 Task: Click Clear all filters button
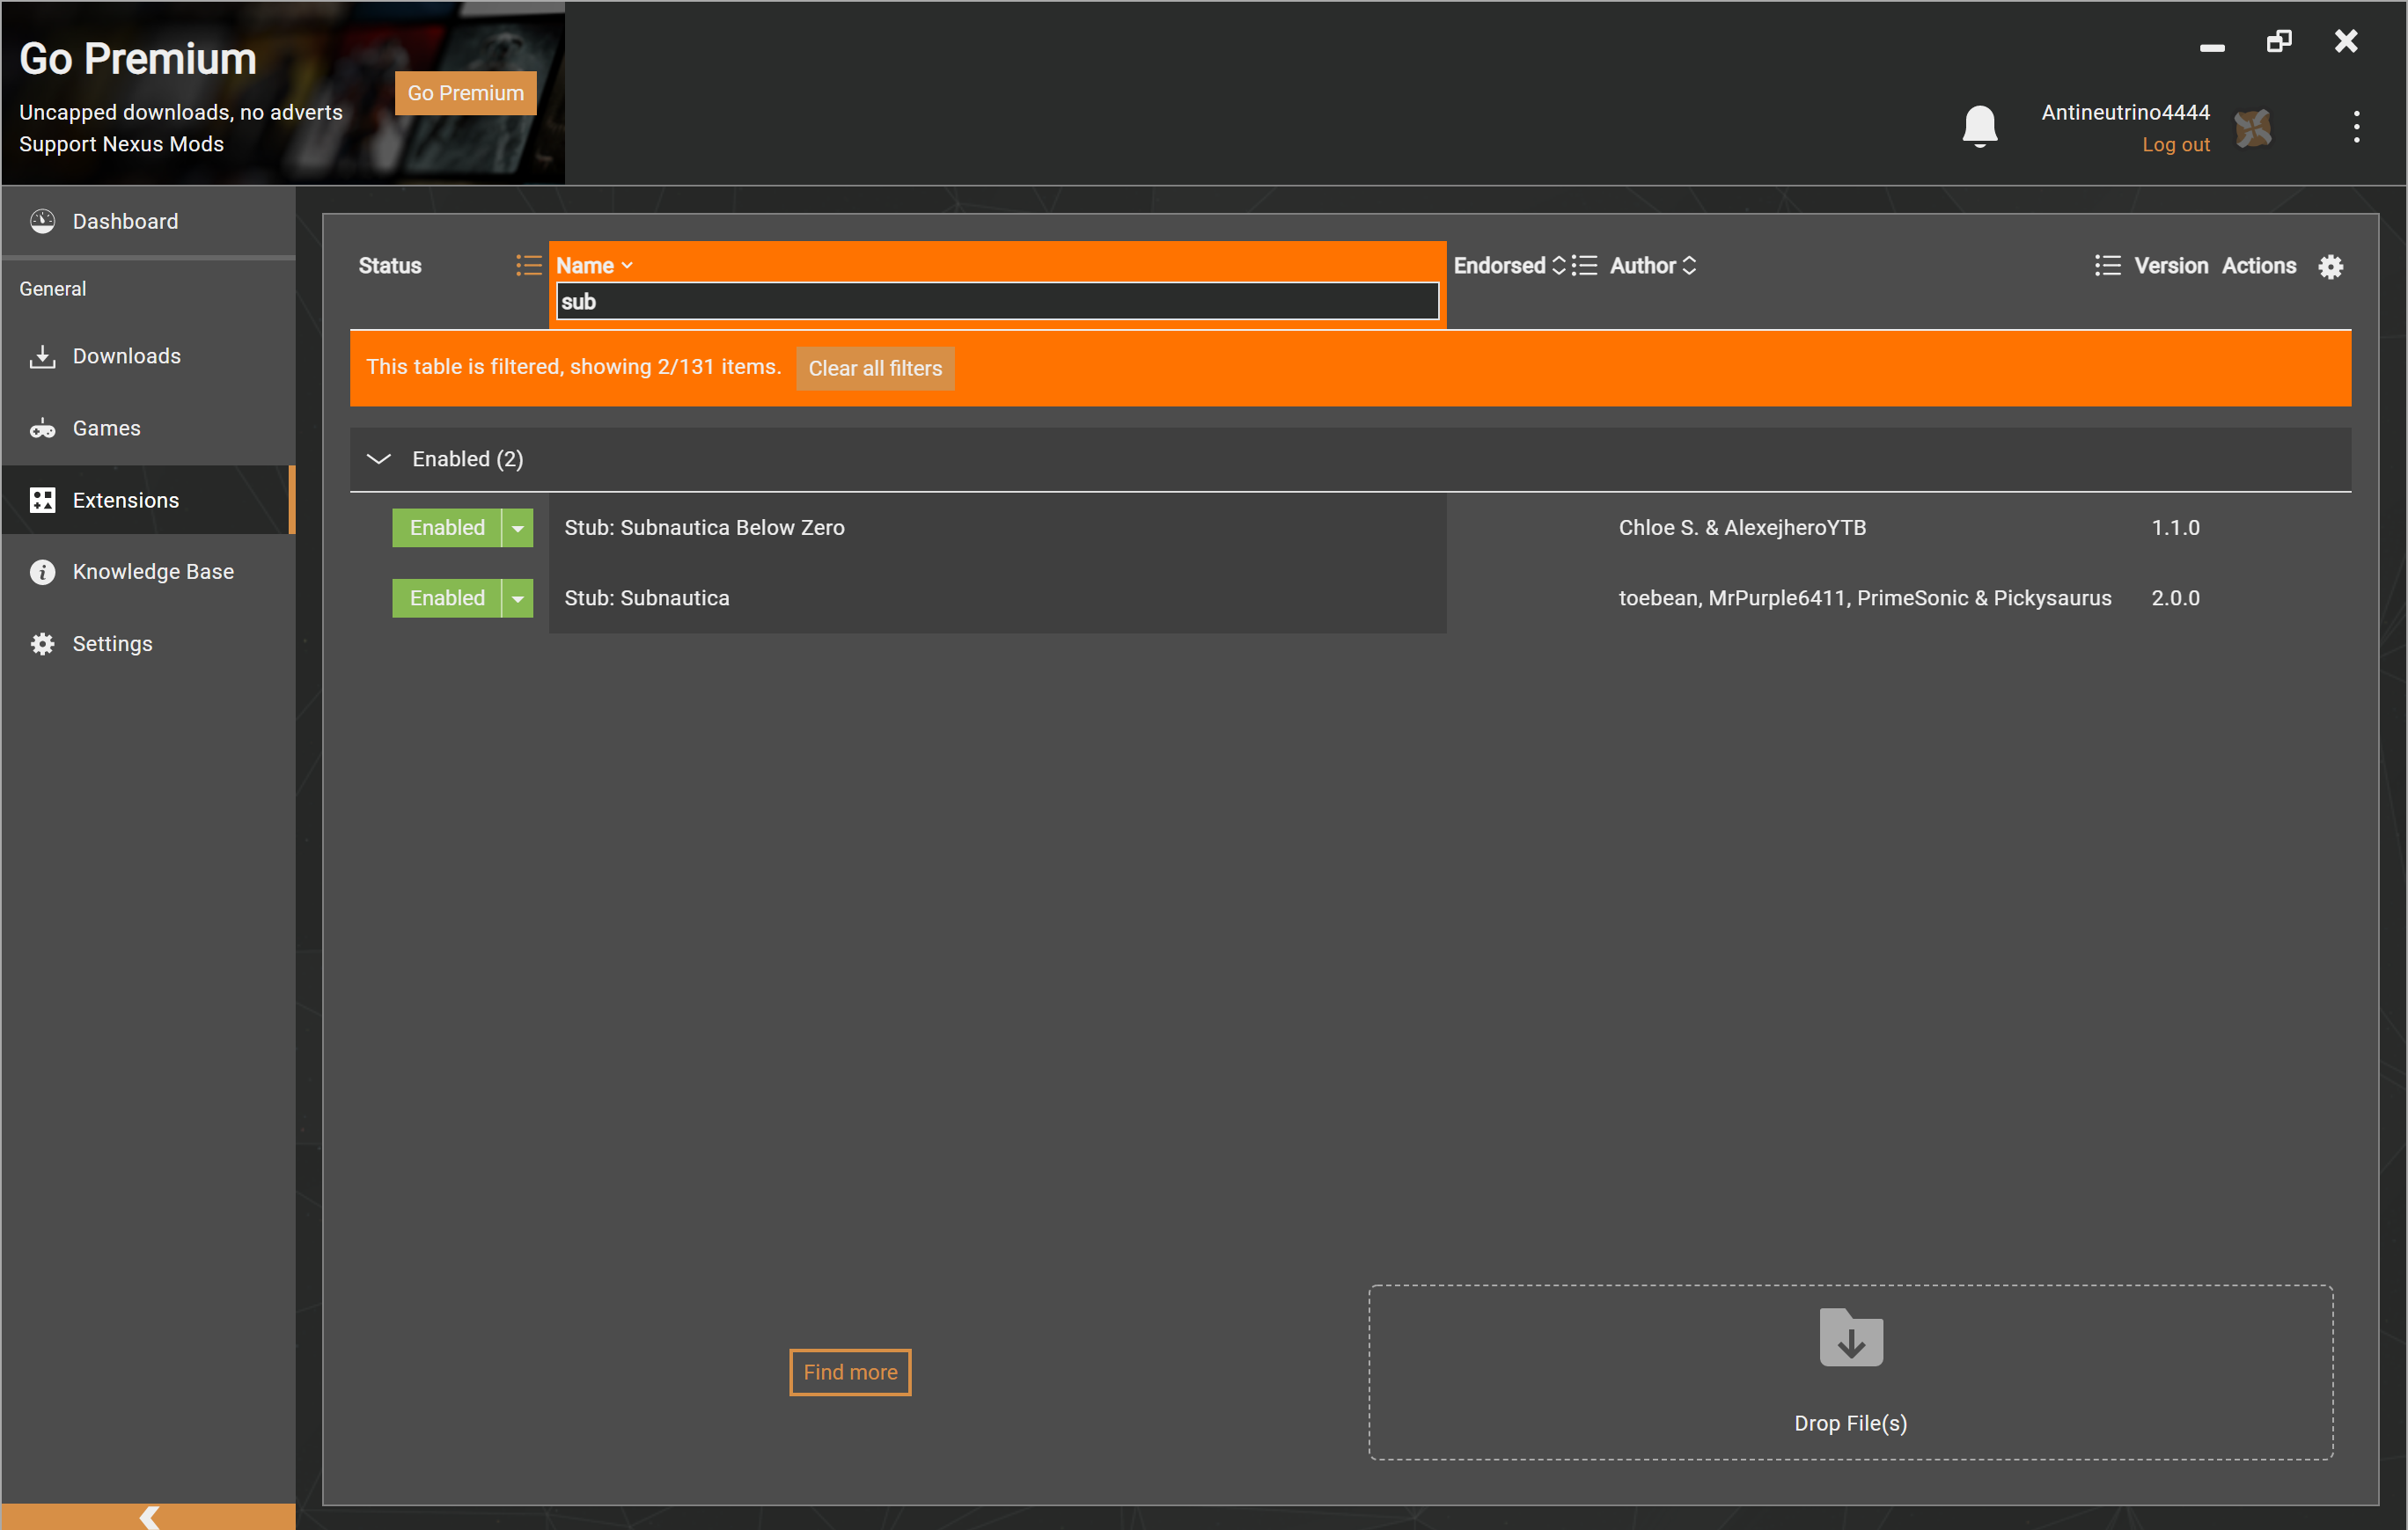point(874,368)
